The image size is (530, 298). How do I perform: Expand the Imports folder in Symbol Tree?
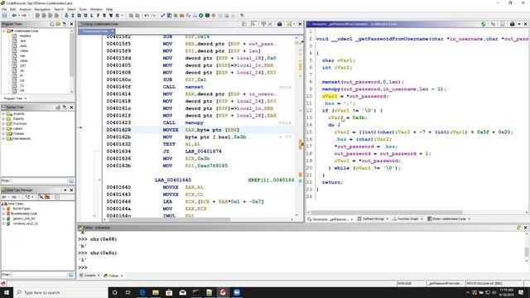tap(3, 114)
